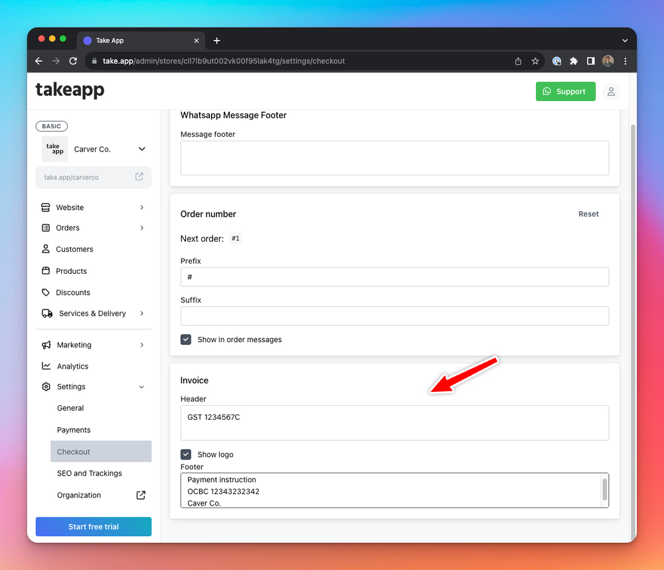Open the browser extensions puzzle icon
The image size is (664, 570).
point(574,61)
